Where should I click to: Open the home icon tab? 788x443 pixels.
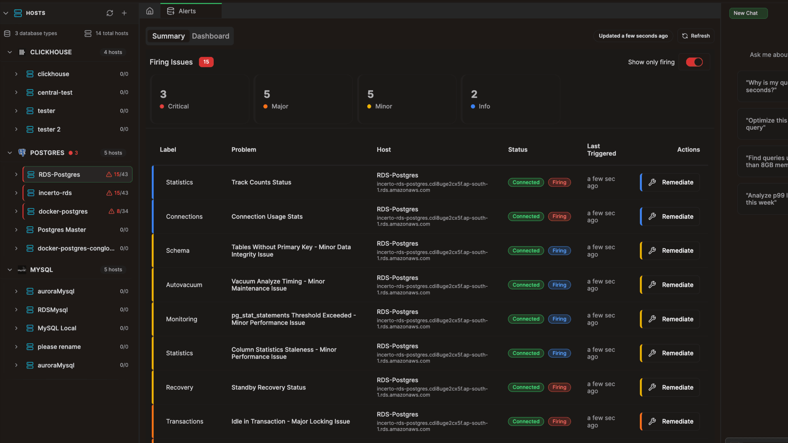pos(150,11)
